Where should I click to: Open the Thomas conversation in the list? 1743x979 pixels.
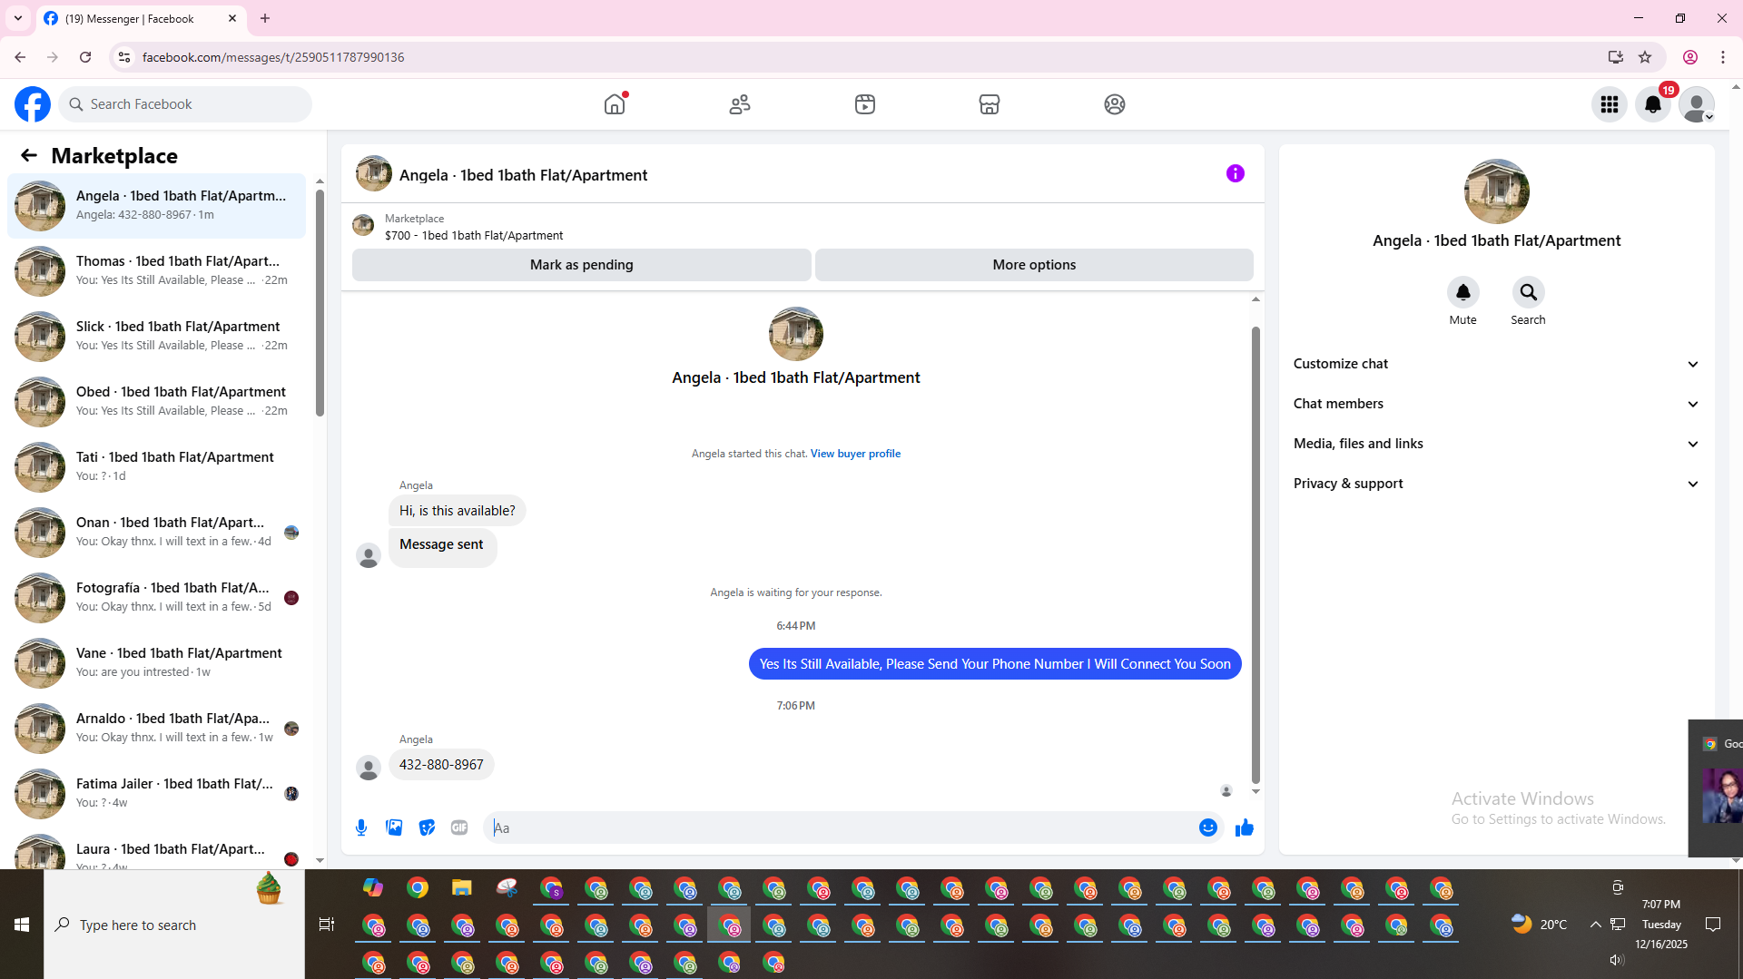click(156, 271)
